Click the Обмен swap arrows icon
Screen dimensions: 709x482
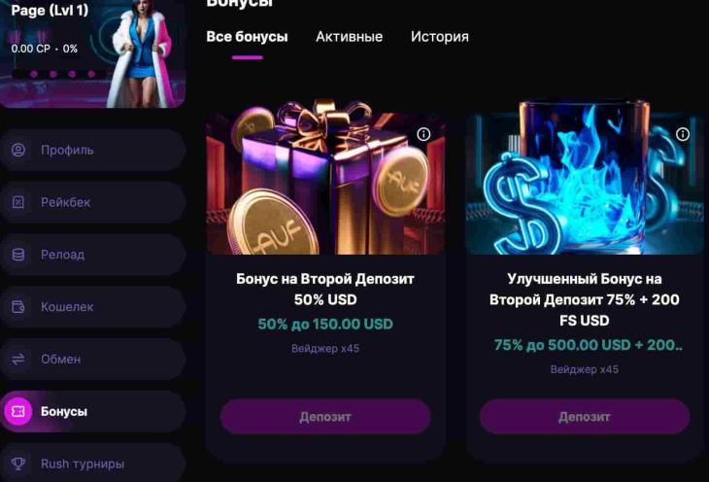click(18, 359)
